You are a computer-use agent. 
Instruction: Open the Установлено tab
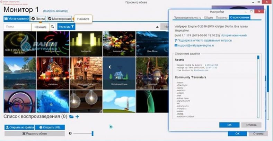tap(16, 19)
